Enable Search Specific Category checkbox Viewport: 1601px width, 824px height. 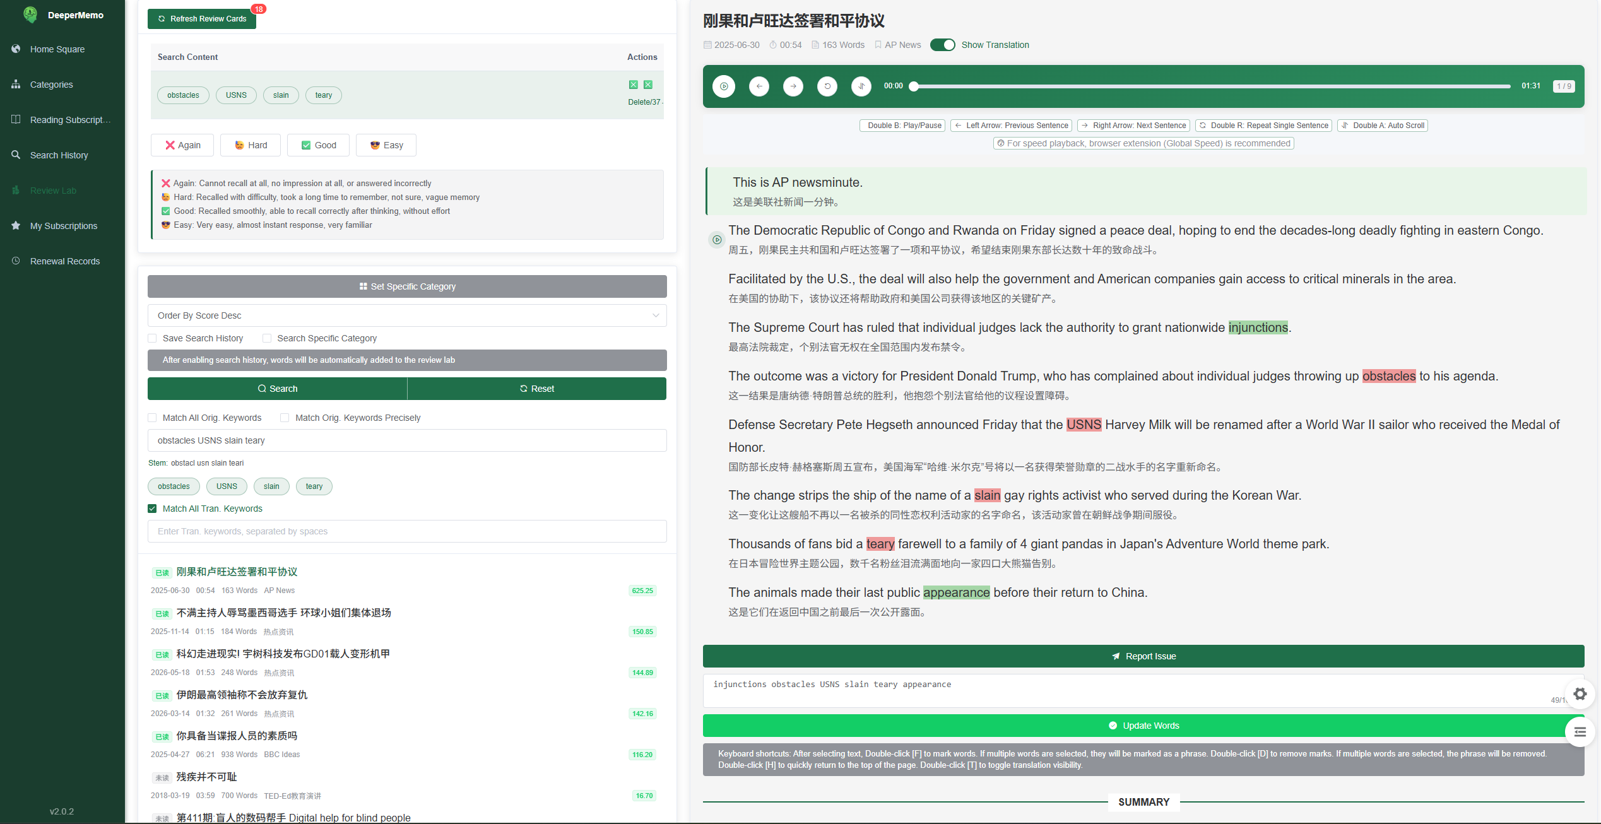(267, 338)
